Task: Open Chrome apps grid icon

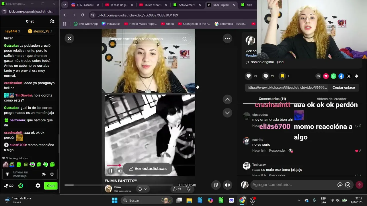Action: tap(65, 24)
